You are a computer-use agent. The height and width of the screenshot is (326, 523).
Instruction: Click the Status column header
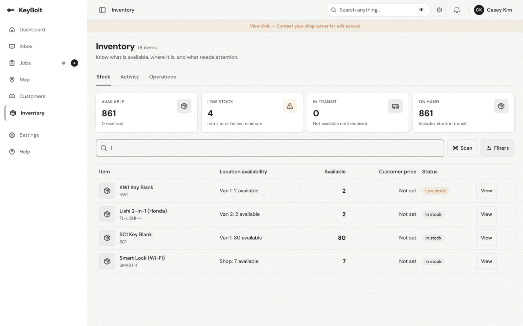[430, 171]
